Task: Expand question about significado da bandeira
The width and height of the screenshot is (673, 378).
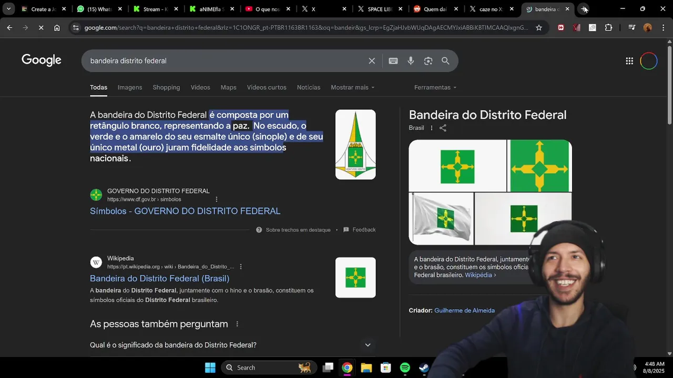Action: [232, 345]
